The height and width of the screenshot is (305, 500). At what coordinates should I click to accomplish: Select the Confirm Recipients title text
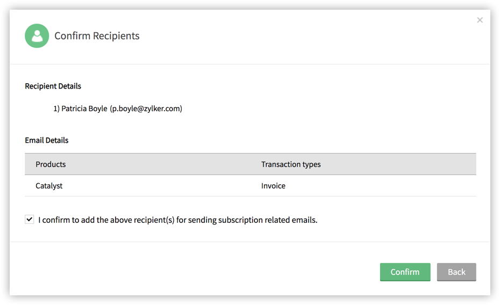tap(97, 36)
